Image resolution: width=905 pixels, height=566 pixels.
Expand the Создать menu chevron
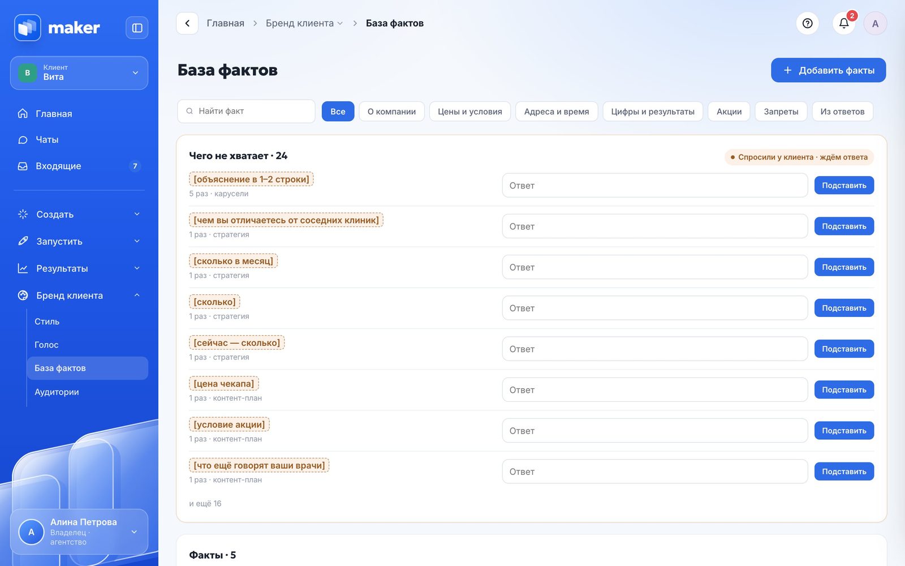tap(137, 214)
